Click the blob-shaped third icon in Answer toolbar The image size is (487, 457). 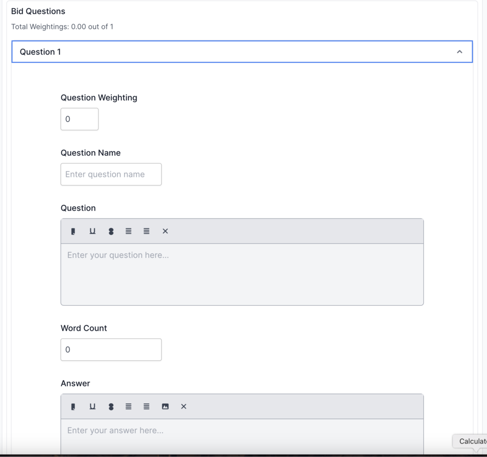pos(111,407)
